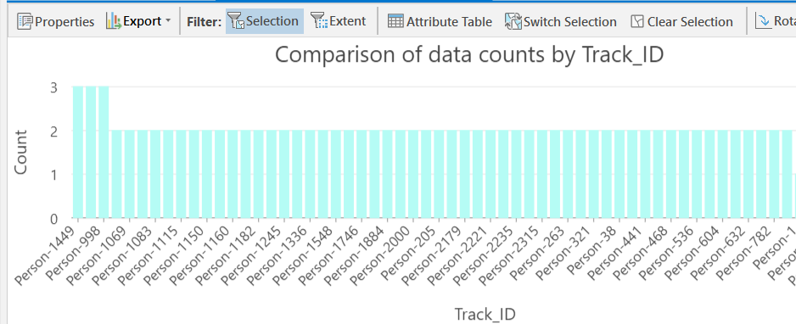Click the Person-1083 axis label

click(x=123, y=256)
